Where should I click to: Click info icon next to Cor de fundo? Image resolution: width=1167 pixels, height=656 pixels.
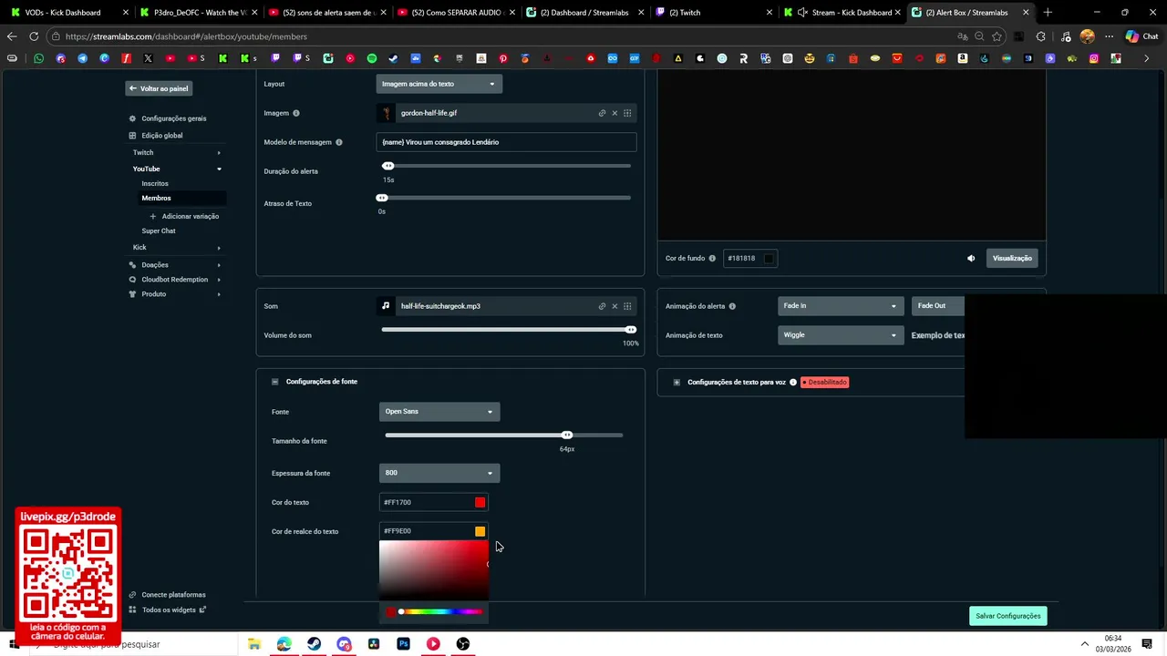(x=713, y=258)
